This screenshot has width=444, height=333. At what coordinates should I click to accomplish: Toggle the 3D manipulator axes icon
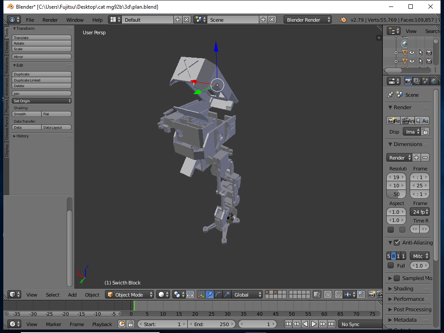pyautogui.click(x=201, y=294)
